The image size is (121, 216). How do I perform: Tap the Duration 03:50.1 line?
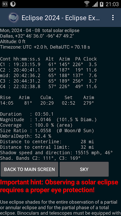tap(27, 114)
